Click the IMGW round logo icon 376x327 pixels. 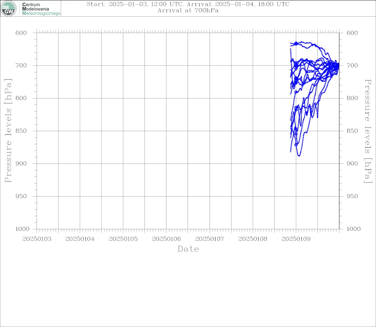[9, 9]
